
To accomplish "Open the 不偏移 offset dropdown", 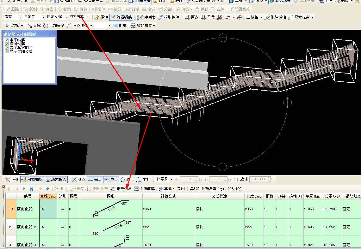I will coord(171,179).
